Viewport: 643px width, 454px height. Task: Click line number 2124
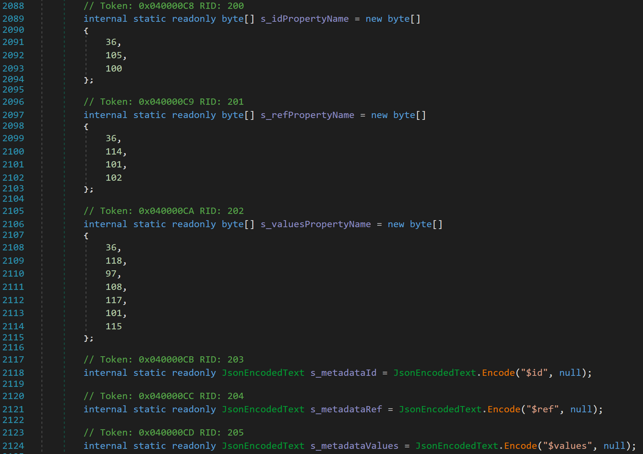[x=13, y=446]
